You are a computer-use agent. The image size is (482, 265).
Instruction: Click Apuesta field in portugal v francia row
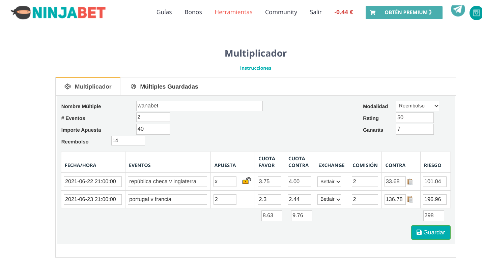coord(225,199)
